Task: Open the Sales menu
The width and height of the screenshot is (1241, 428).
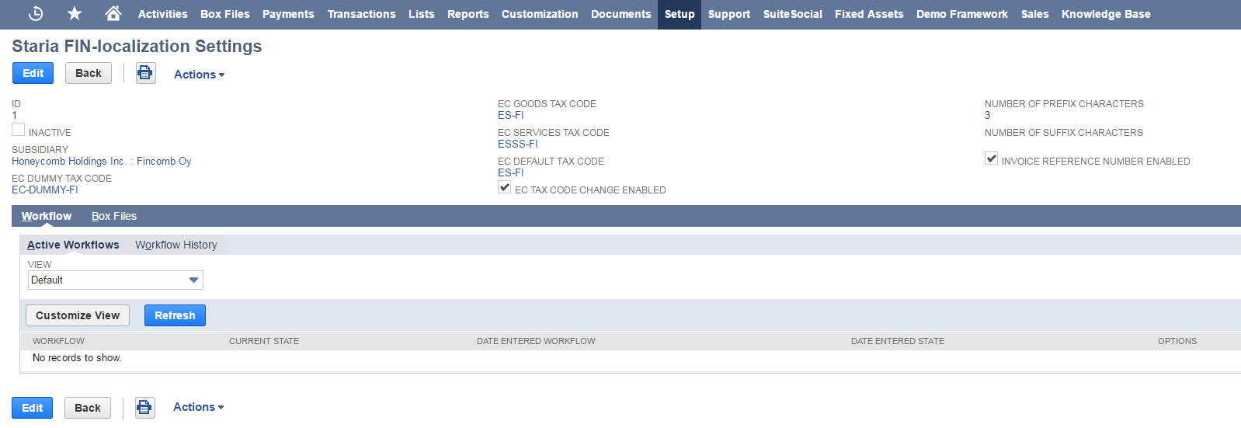Action: tap(1035, 14)
